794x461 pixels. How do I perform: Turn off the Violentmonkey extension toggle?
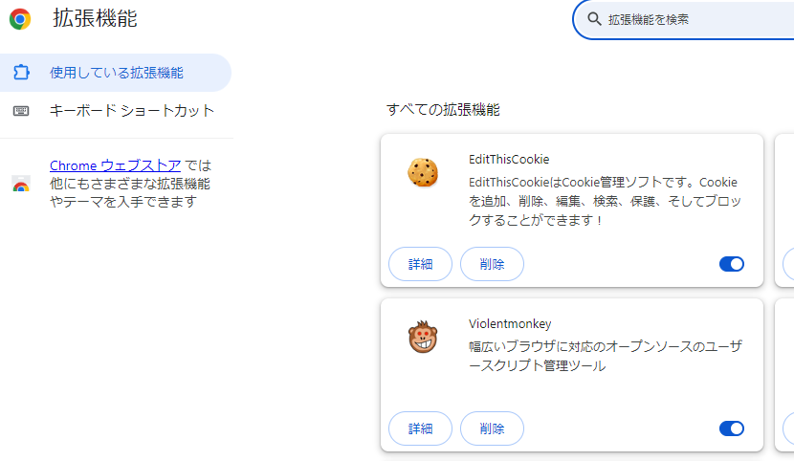pyautogui.click(x=731, y=428)
